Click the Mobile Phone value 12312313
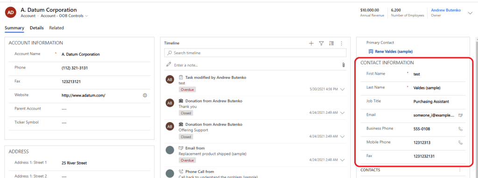 (x=422, y=143)
